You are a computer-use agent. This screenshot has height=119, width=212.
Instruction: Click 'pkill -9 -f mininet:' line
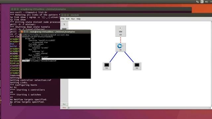pos(23,24)
